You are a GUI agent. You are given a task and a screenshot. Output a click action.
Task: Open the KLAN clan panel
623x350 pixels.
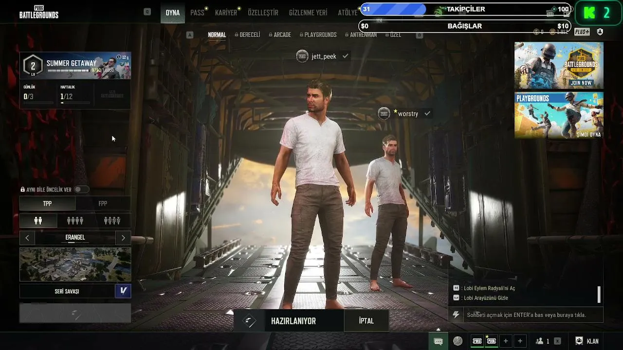[x=586, y=341]
